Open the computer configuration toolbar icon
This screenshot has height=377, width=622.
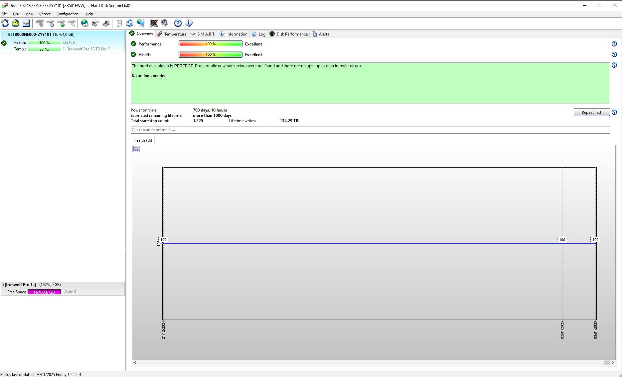pyautogui.click(x=154, y=23)
